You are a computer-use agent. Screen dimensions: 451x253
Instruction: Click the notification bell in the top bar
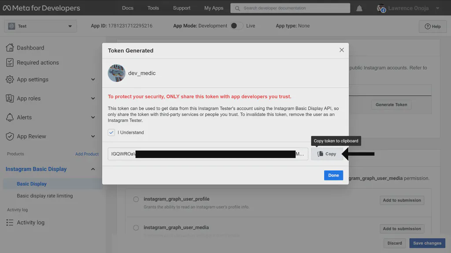point(359,7)
